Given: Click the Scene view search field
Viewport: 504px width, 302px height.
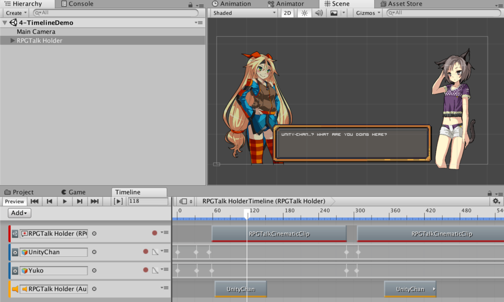Looking at the screenshot, I should coord(444,13).
